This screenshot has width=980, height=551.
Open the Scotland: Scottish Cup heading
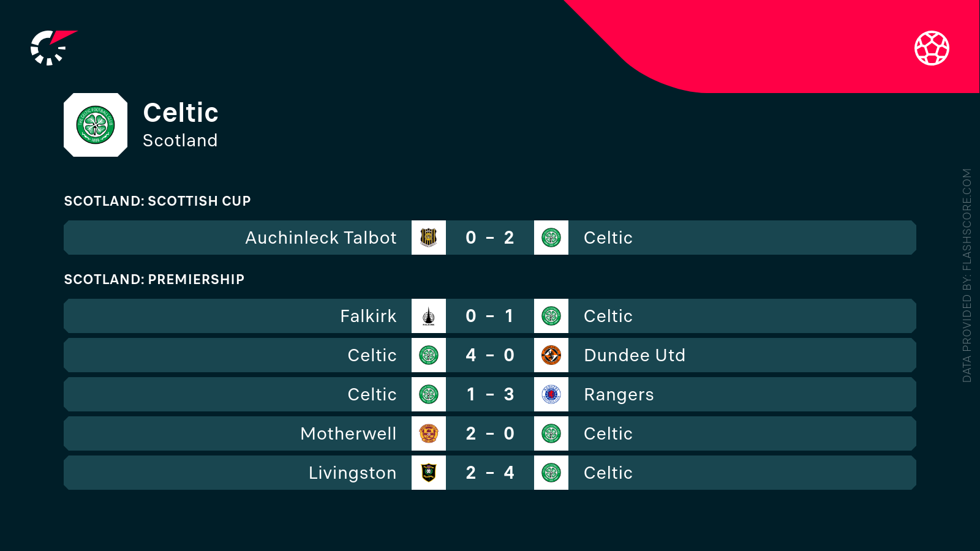tap(157, 201)
